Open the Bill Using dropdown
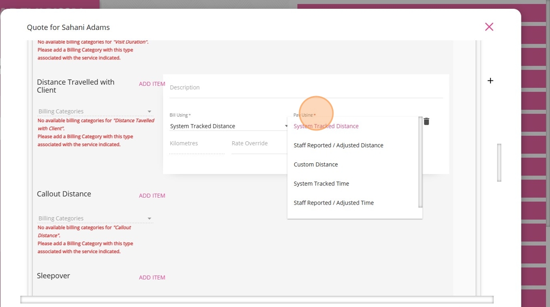 [x=228, y=126]
